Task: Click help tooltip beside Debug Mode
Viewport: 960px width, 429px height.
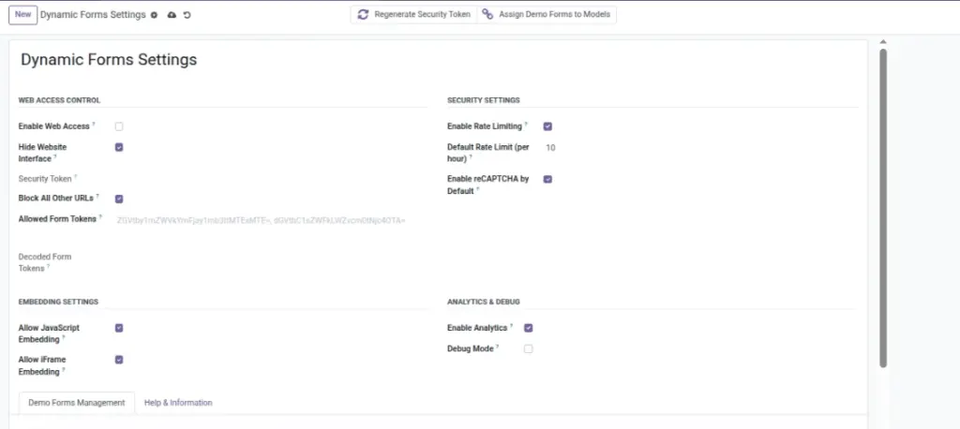Action: tap(498, 347)
